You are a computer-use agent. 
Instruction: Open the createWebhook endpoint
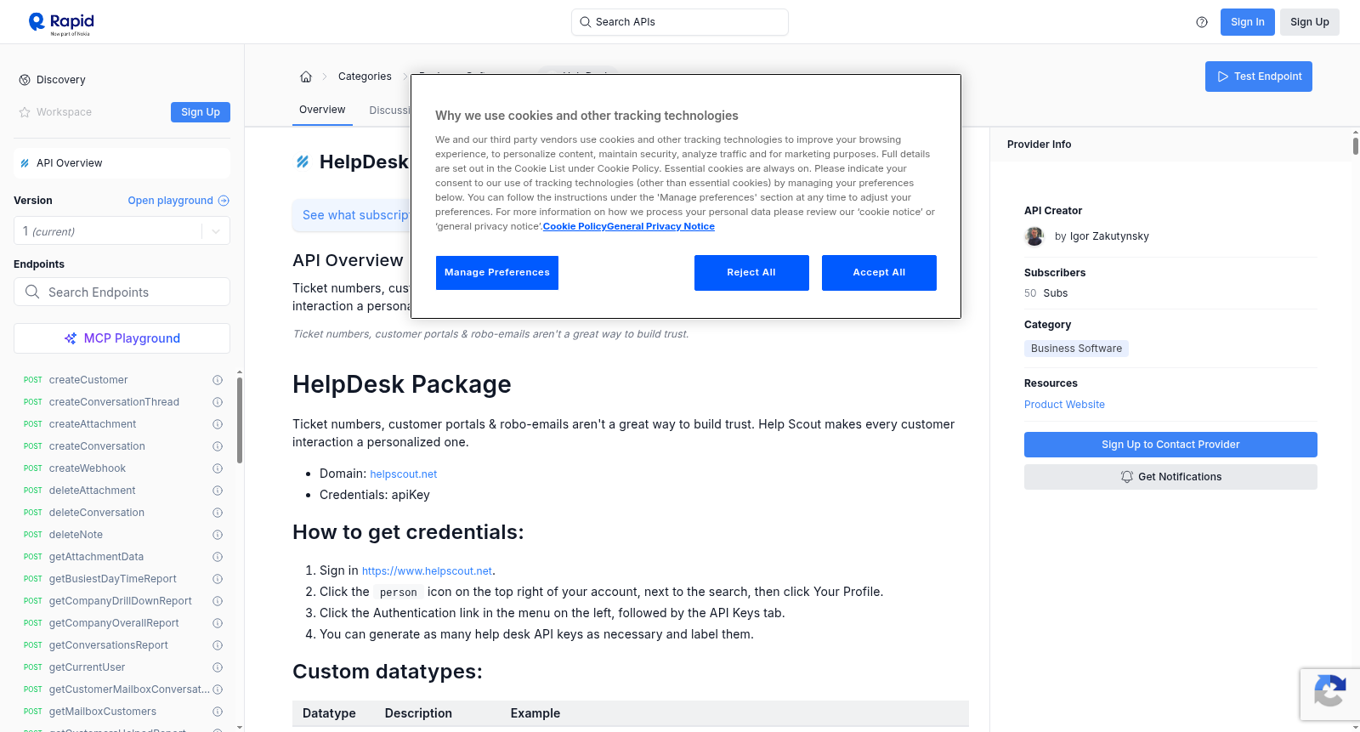[x=88, y=468]
